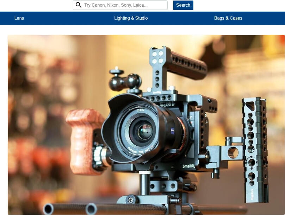Select the rod clamp ring beside cage
This screenshot has height=215, width=285.
(233, 153)
